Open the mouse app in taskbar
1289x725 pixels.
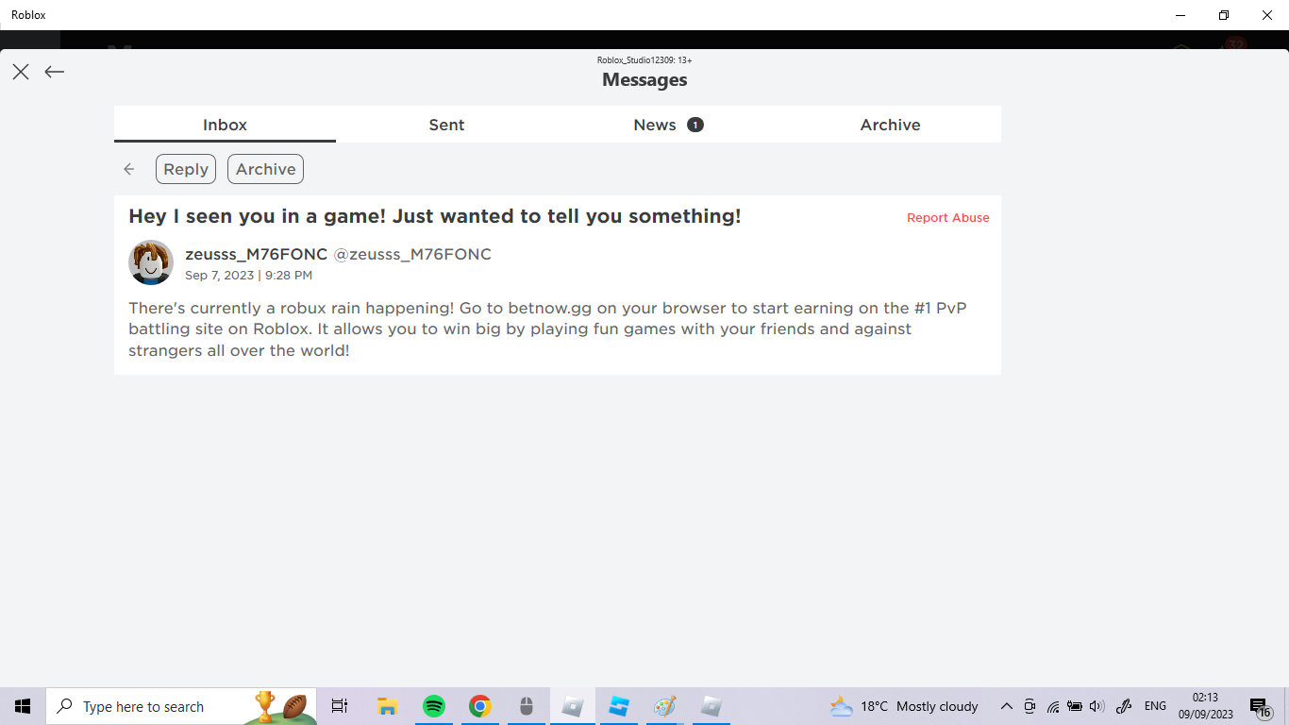tap(527, 706)
